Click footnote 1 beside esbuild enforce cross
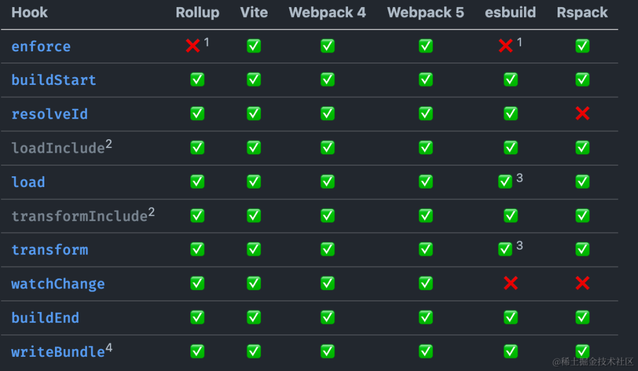The width and height of the screenshot is (638, 371). (520, 42)
